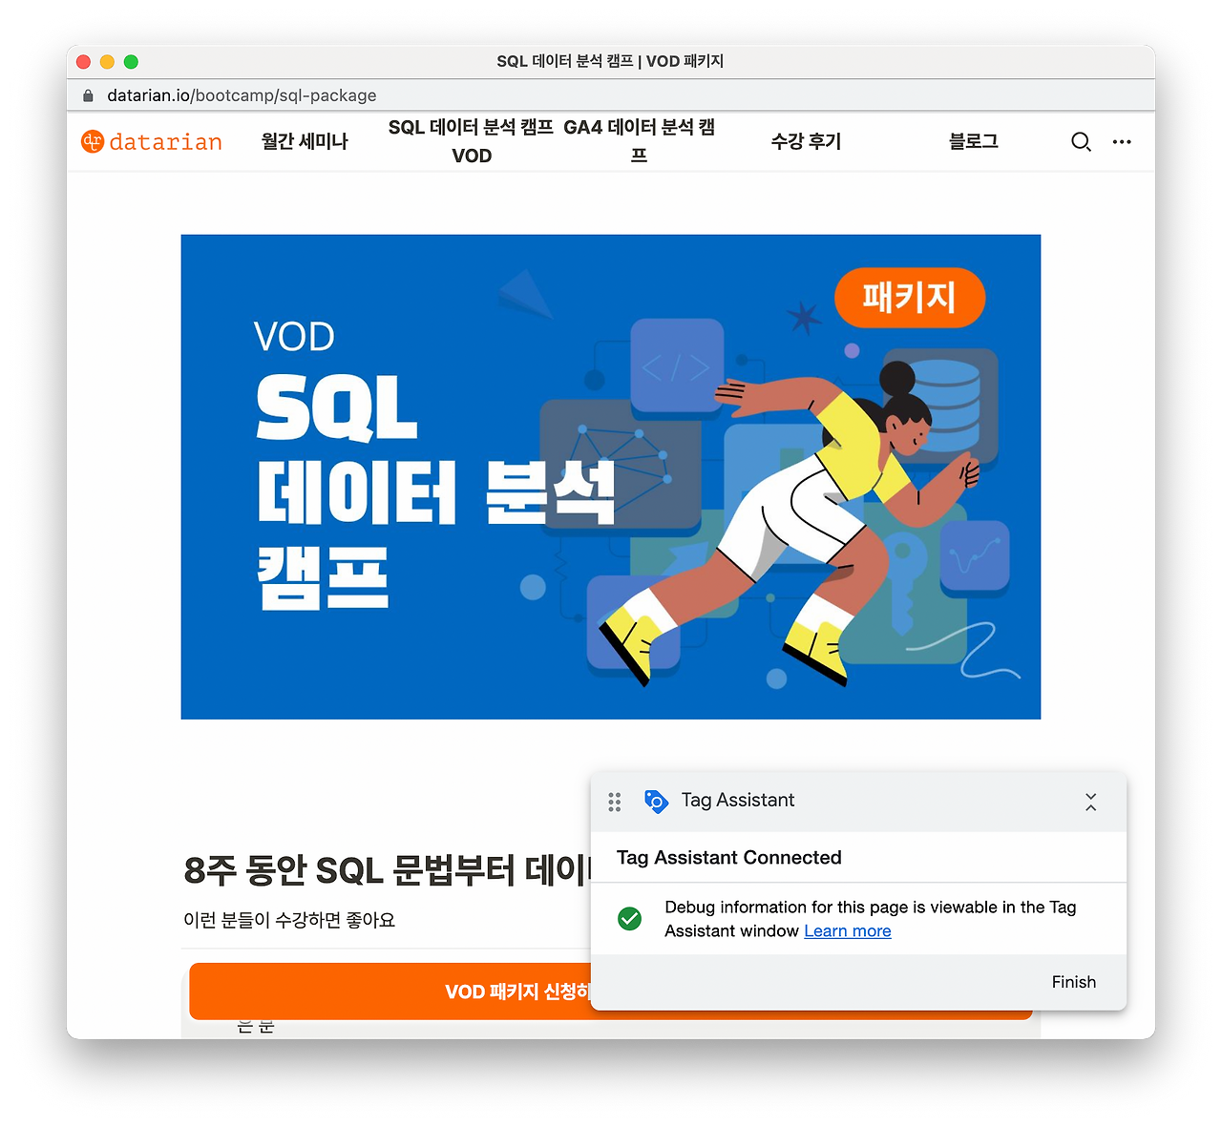Screen dimensions: 1222x1127
Task: Click the datarian logo icon
Action: click(92, 141)
